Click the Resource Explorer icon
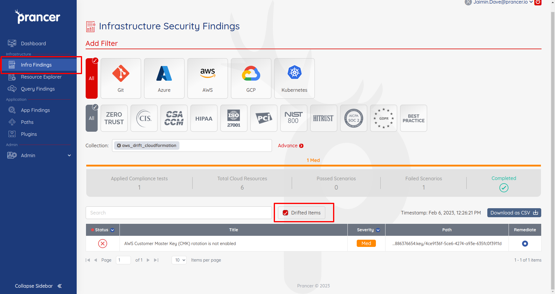 (x=12, y=77)
